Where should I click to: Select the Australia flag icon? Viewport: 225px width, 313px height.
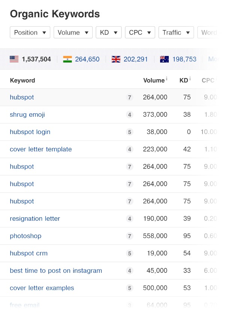(x=164, y=59)
